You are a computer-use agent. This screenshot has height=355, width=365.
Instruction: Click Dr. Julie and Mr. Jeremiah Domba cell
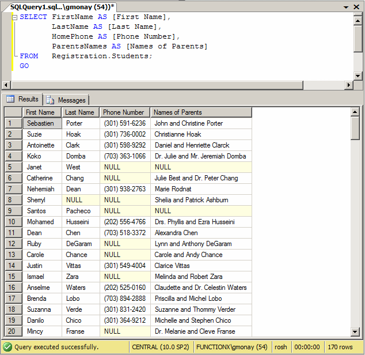pyautogui.click(x=201, y=156)
